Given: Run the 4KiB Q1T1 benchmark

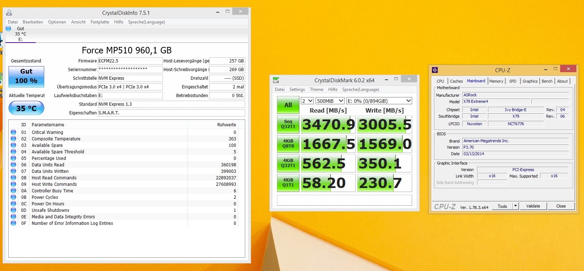Looking at the screenshot, I should tap(288, 183).
